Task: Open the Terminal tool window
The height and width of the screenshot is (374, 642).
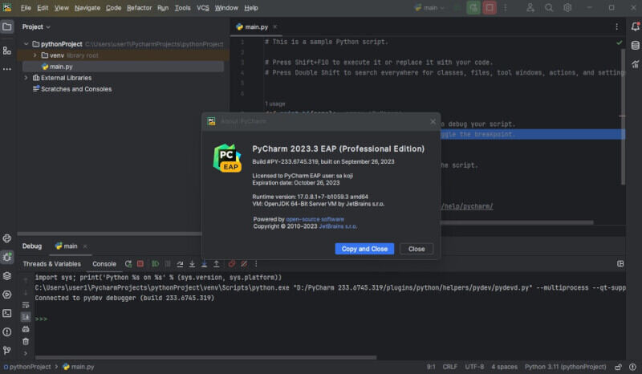Action: pyautogui.click(x=7, y=313)
